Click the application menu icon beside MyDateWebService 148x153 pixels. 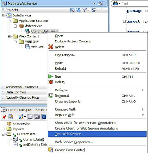click(x=100, y=3)
